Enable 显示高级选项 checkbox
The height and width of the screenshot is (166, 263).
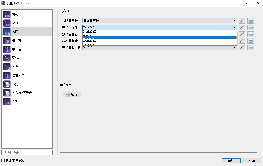(3, 160)
